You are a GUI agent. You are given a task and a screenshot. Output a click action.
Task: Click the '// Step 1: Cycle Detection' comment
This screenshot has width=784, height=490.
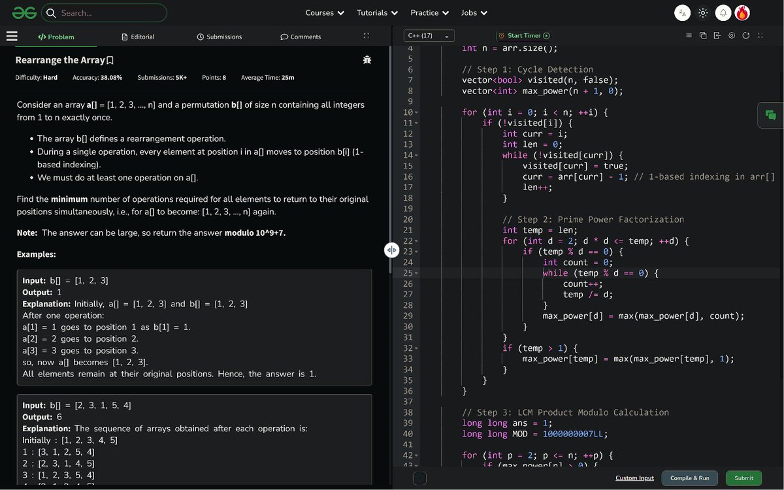[527, 69]
